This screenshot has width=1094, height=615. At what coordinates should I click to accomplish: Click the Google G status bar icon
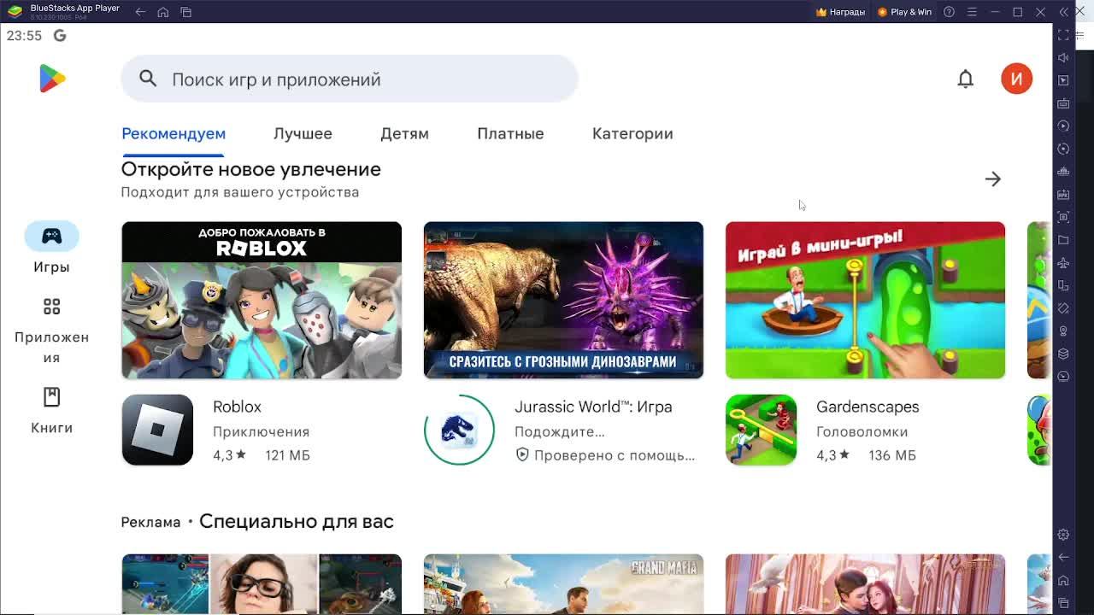point(60,36)
